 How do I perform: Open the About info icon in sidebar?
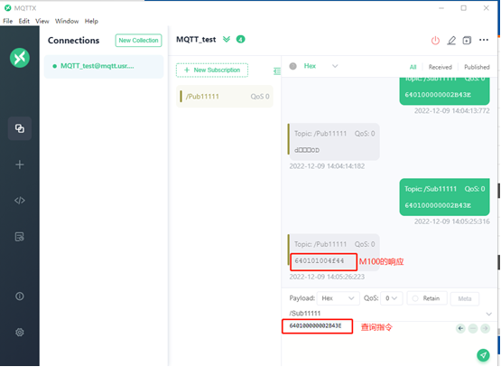[x=20, y=296]
